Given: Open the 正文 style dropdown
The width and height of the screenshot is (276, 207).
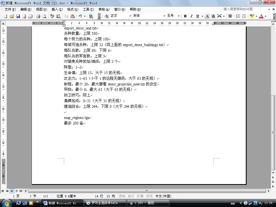Looking at the screenshot, I should [x=130, y=16].
